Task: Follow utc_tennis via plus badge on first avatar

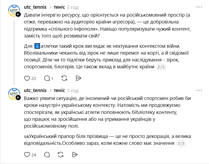Action: coord(18,14)
